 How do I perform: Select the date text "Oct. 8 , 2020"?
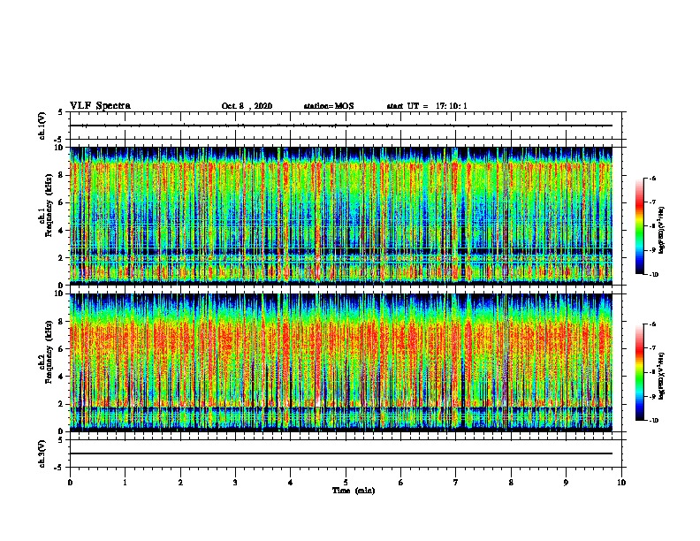(247, 106)
